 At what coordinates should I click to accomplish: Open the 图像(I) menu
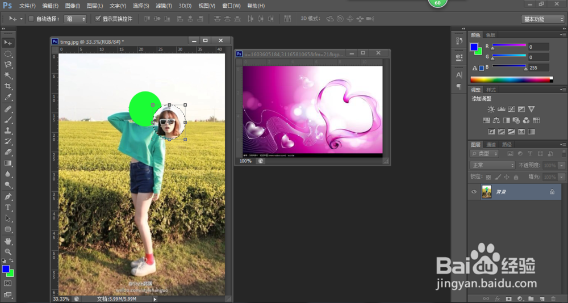point(73,6)
